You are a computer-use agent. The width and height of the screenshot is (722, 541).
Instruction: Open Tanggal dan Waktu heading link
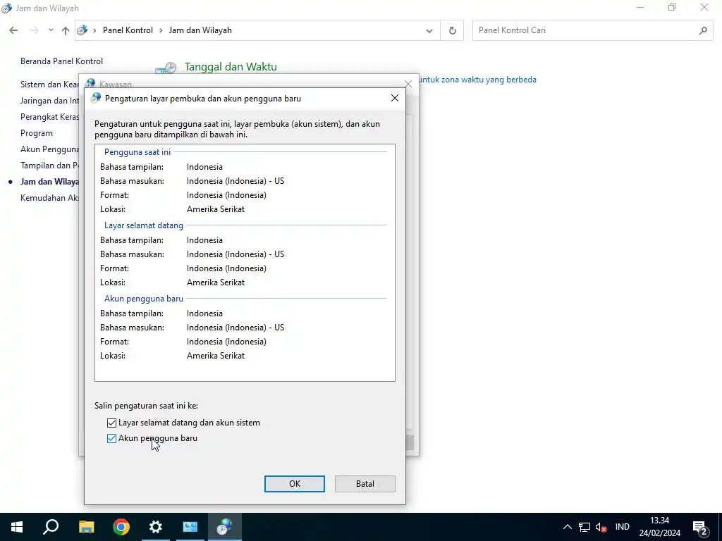231,67
